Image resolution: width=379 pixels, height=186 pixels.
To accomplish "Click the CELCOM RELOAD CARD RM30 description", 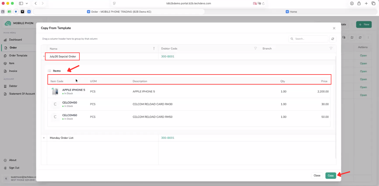I will tap(152, 104).
